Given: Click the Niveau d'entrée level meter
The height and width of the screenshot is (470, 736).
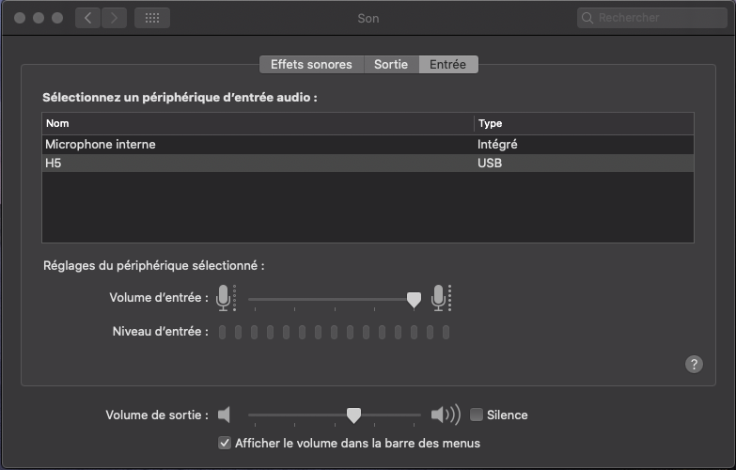Looking at the screenshot, I should (x=334, y=332).
